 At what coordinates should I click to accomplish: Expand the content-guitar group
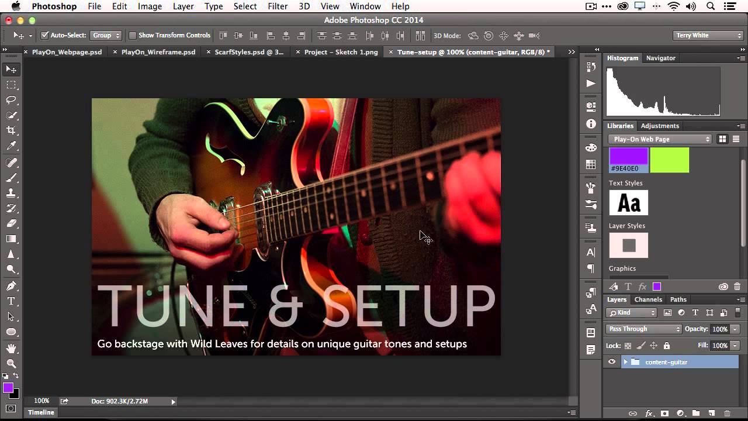coord(625,362)
